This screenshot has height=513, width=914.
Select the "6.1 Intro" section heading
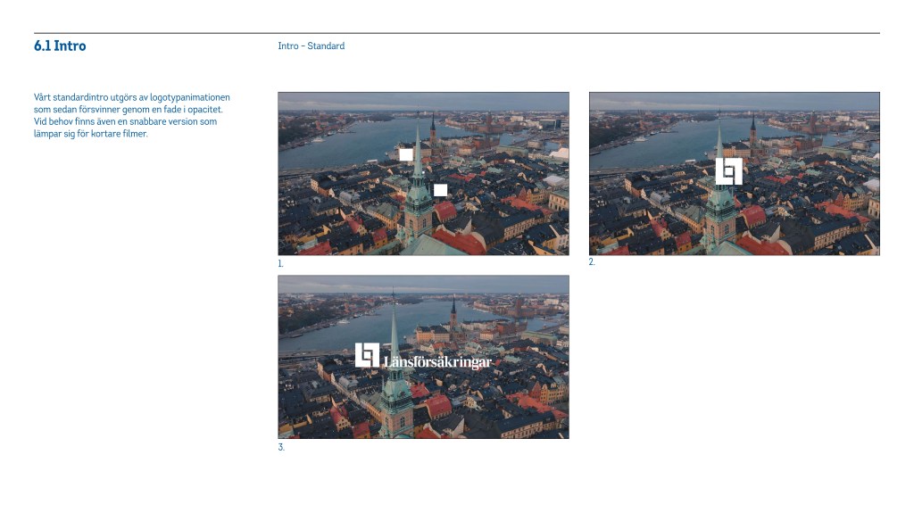(x=60, y=46)
